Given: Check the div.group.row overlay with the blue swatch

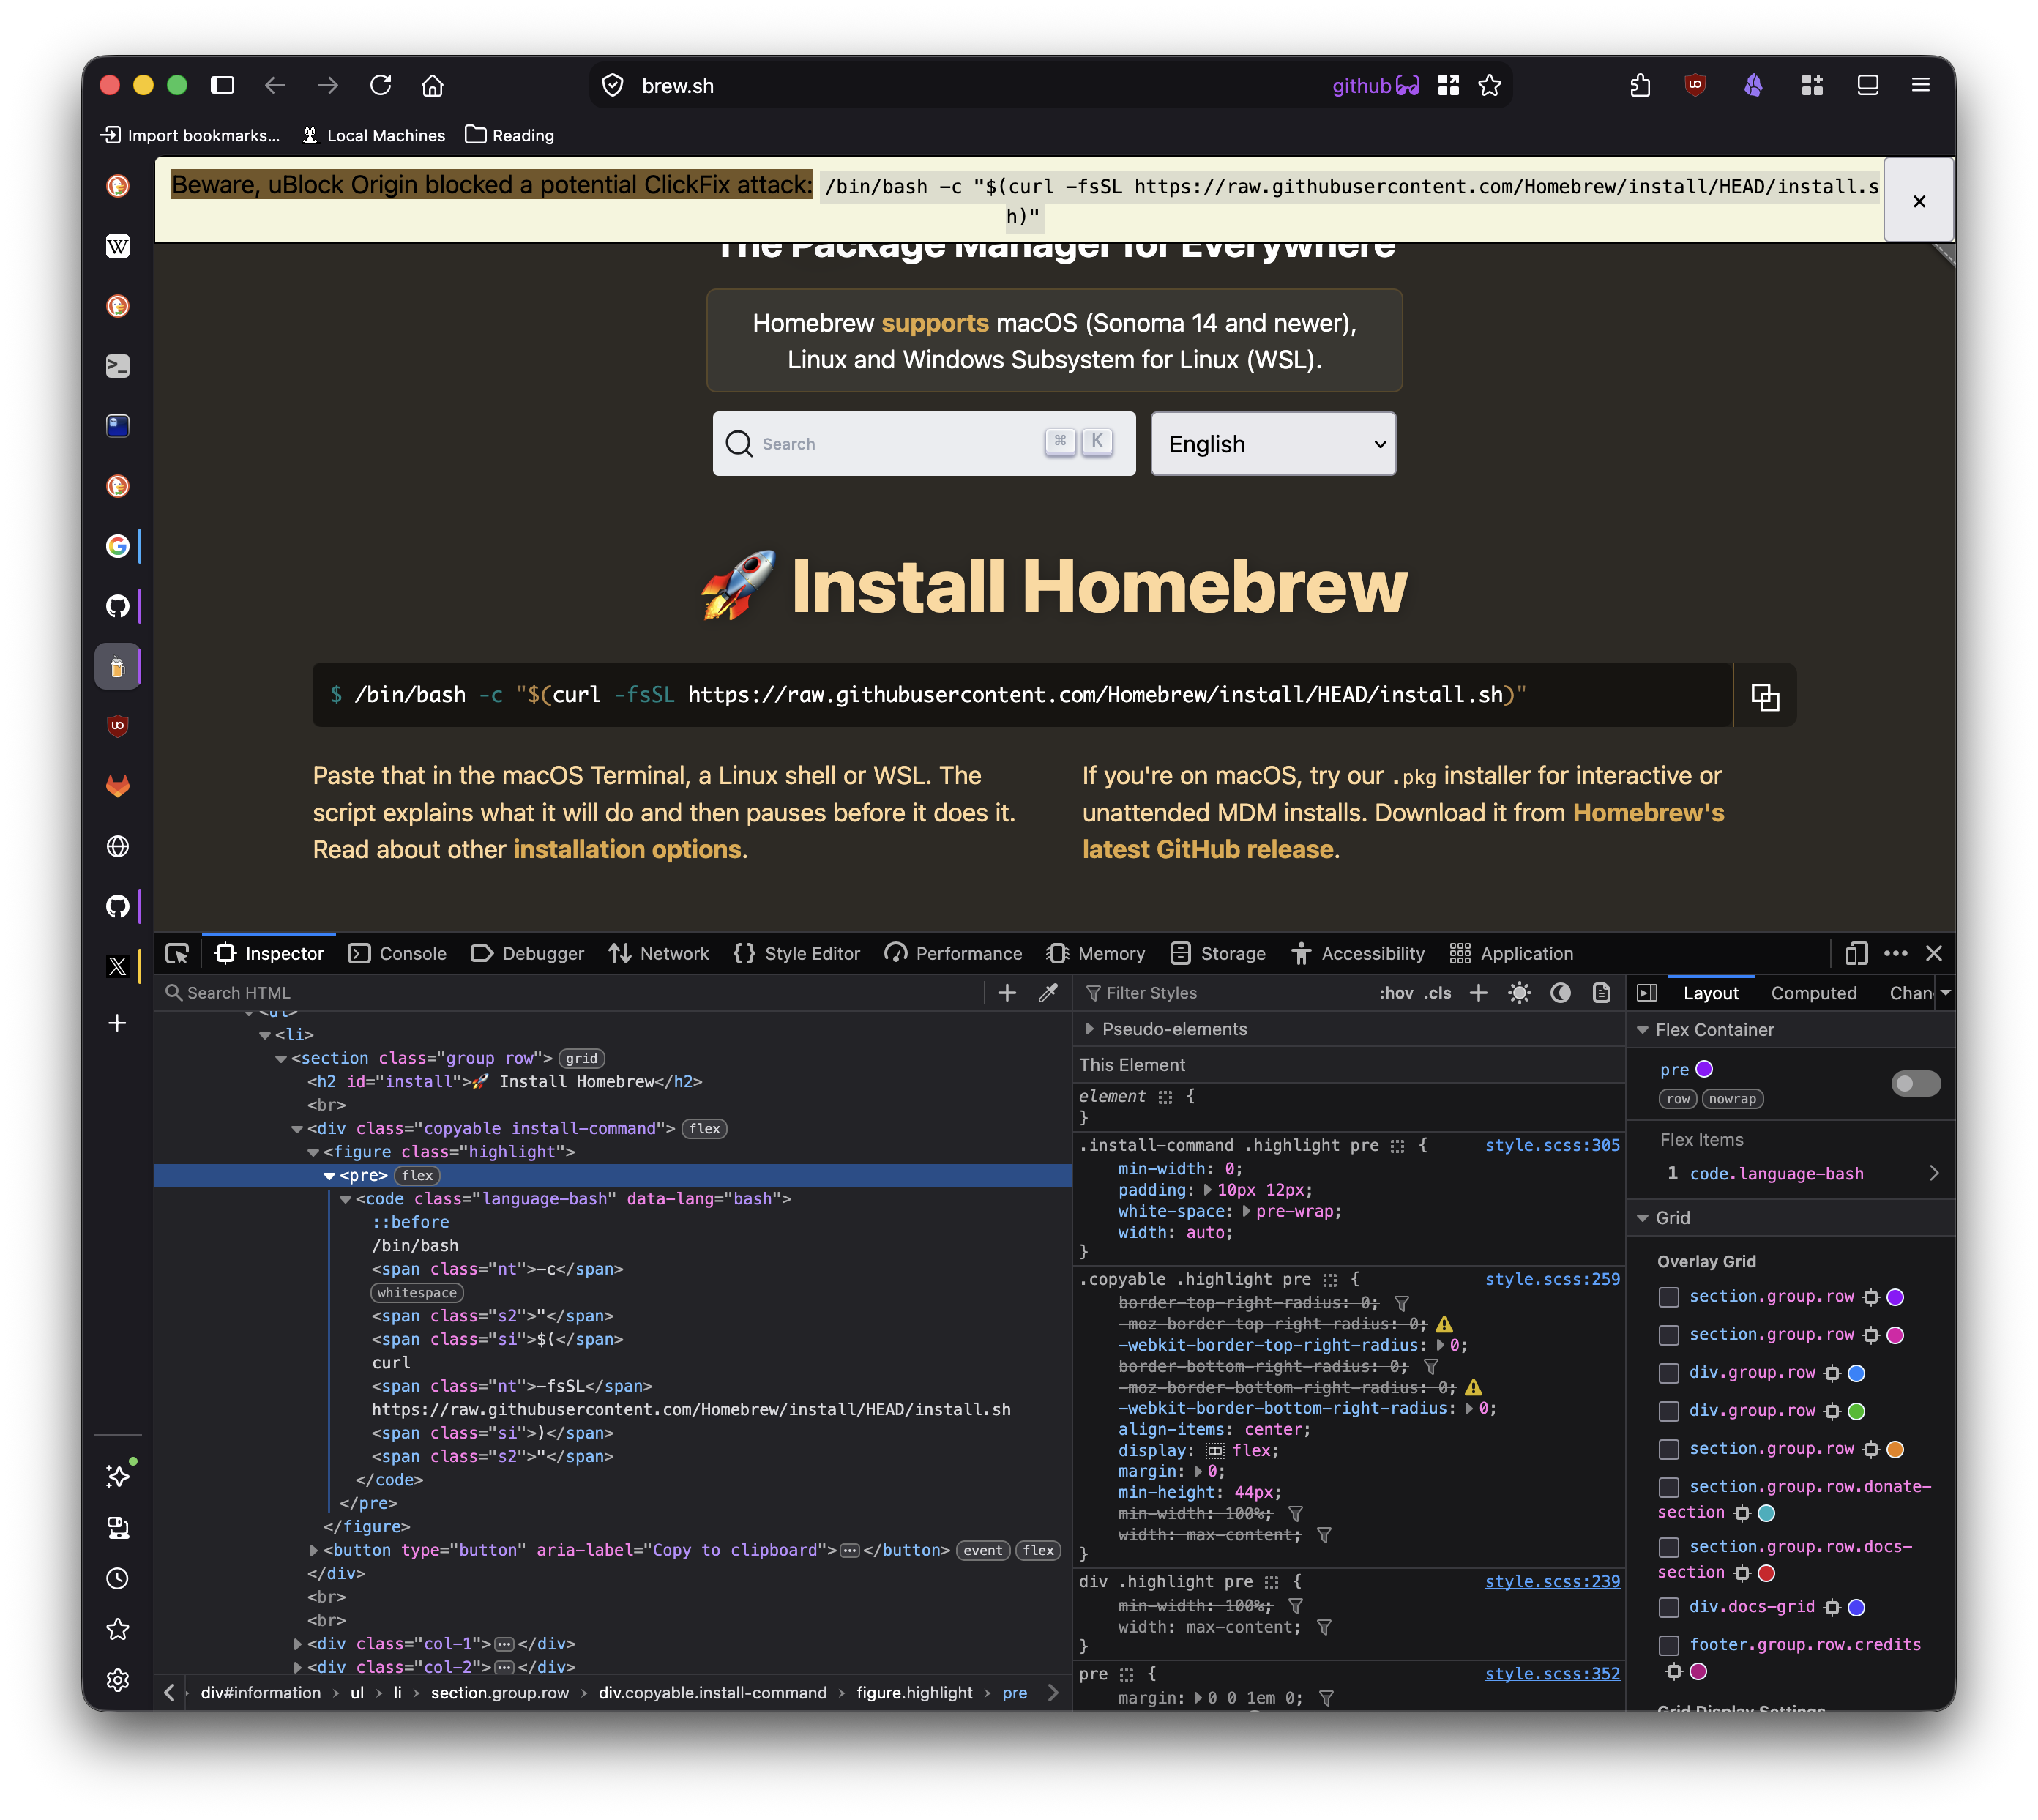Looking at the screenshot, I should 1668,1373.
